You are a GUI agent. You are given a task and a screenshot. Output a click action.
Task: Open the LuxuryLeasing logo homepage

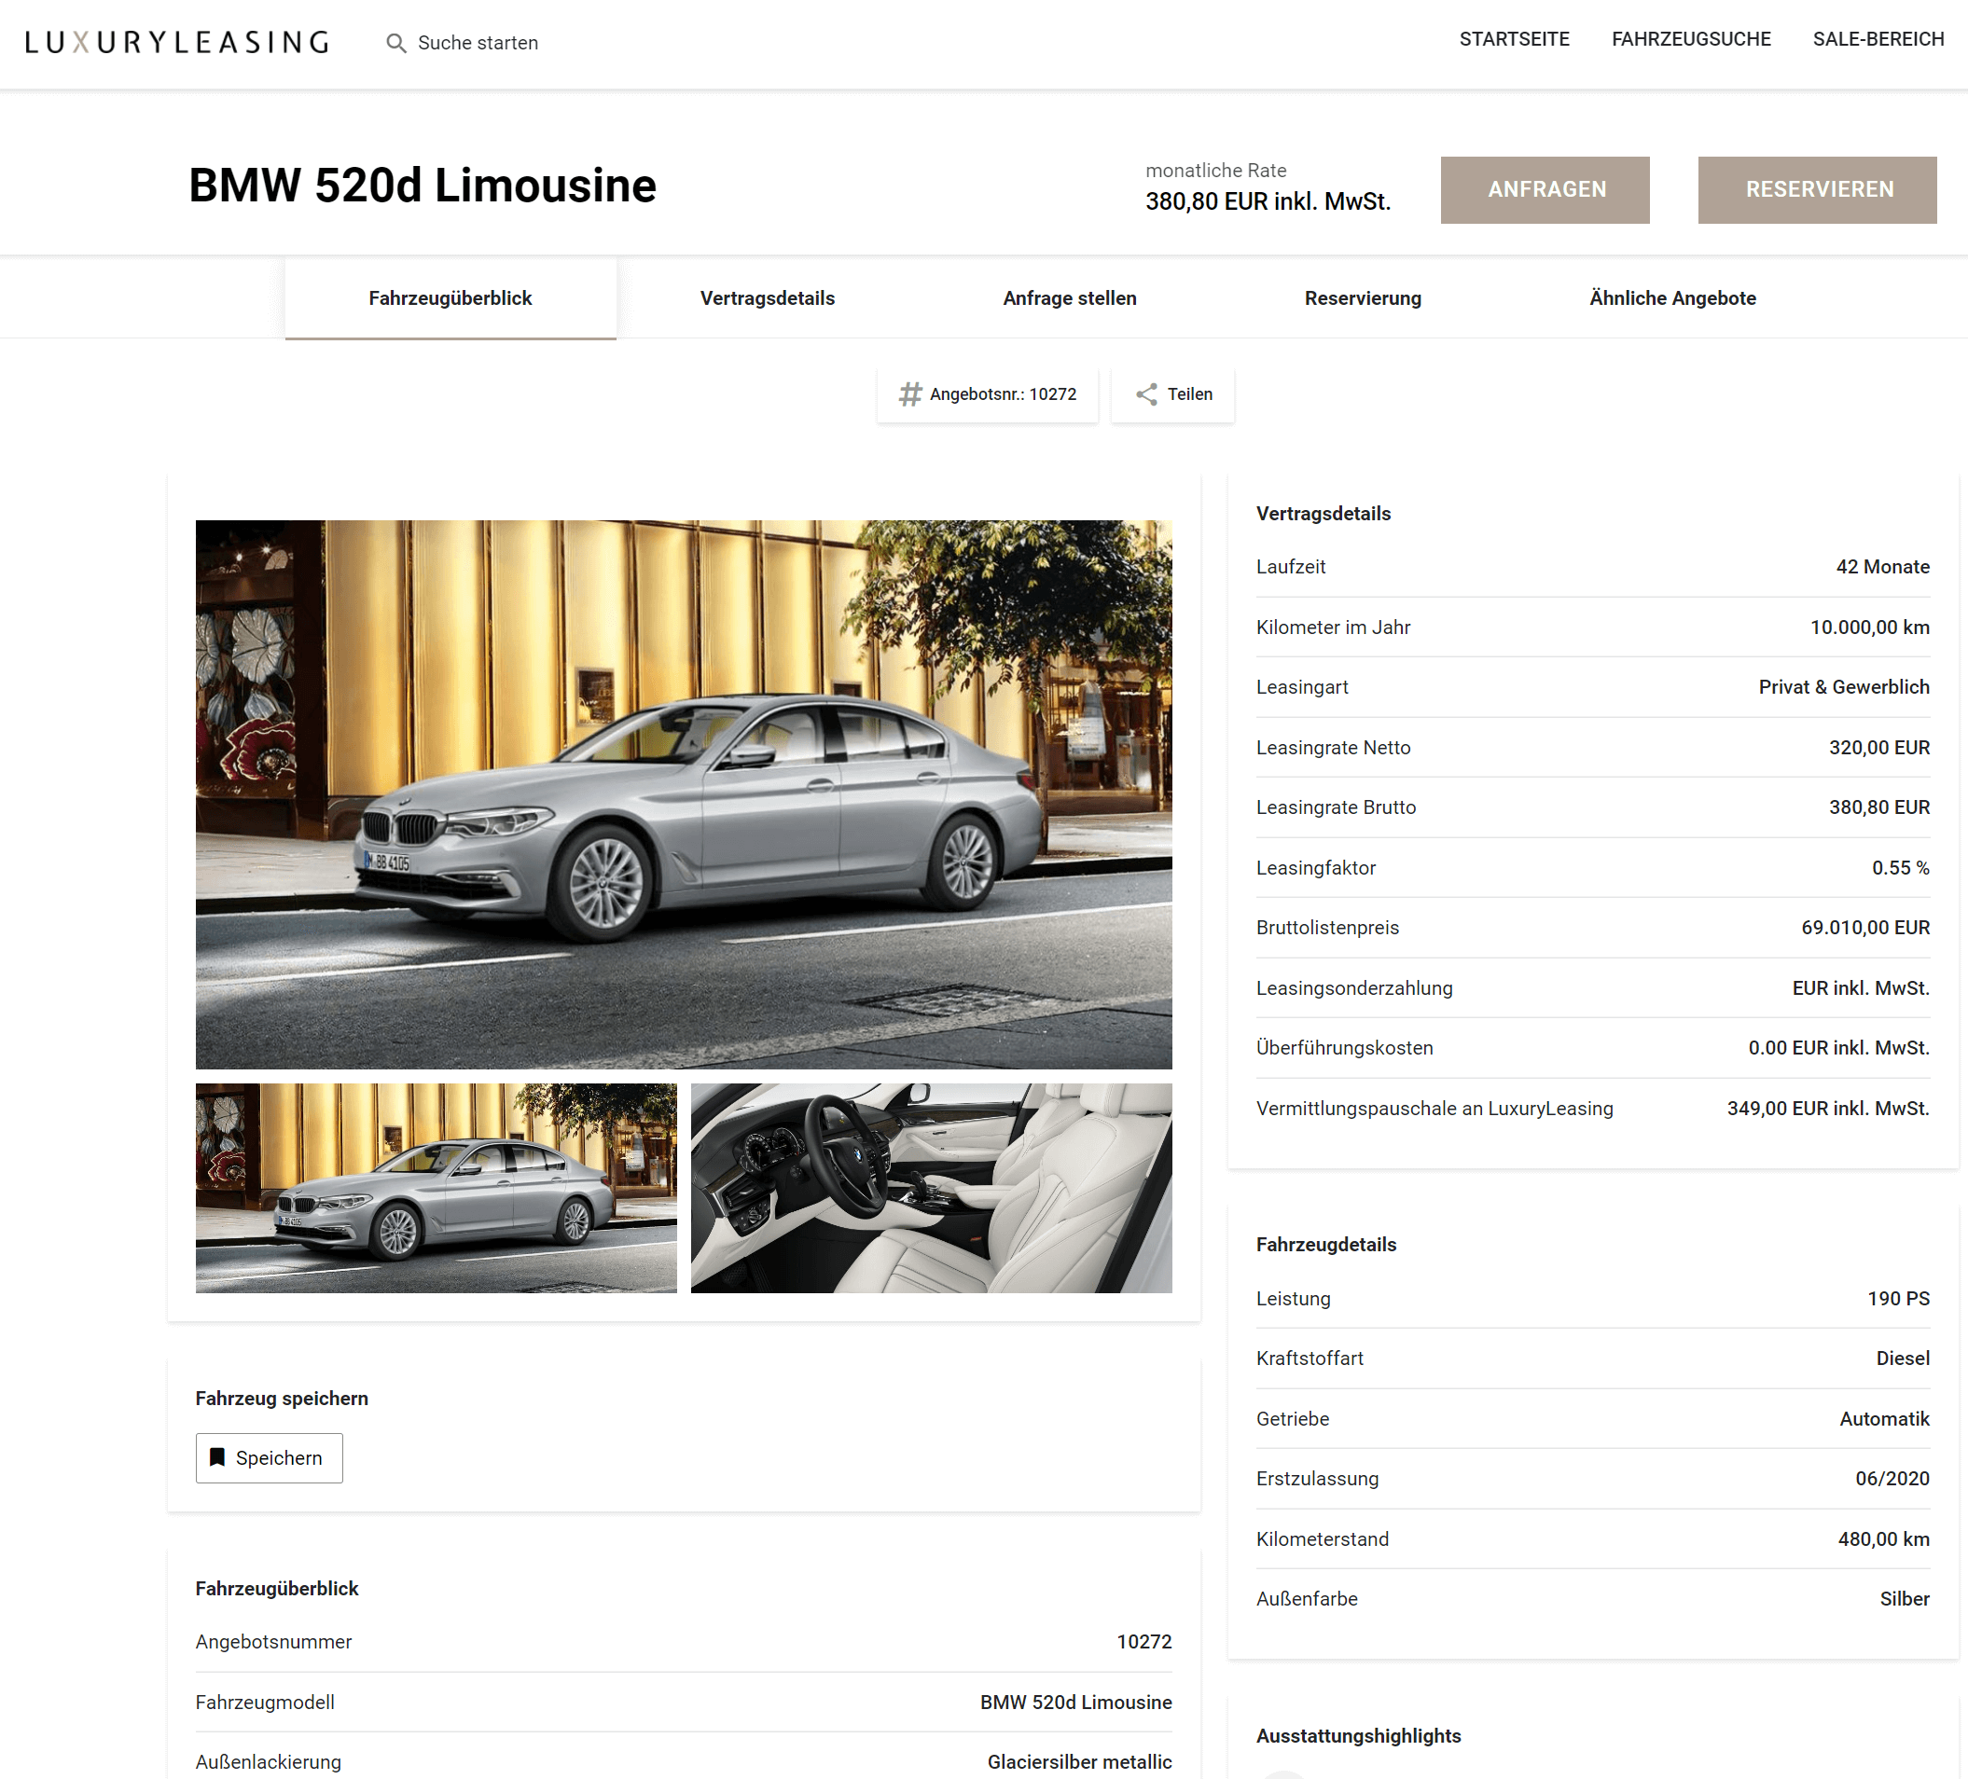tap(176, 42)
